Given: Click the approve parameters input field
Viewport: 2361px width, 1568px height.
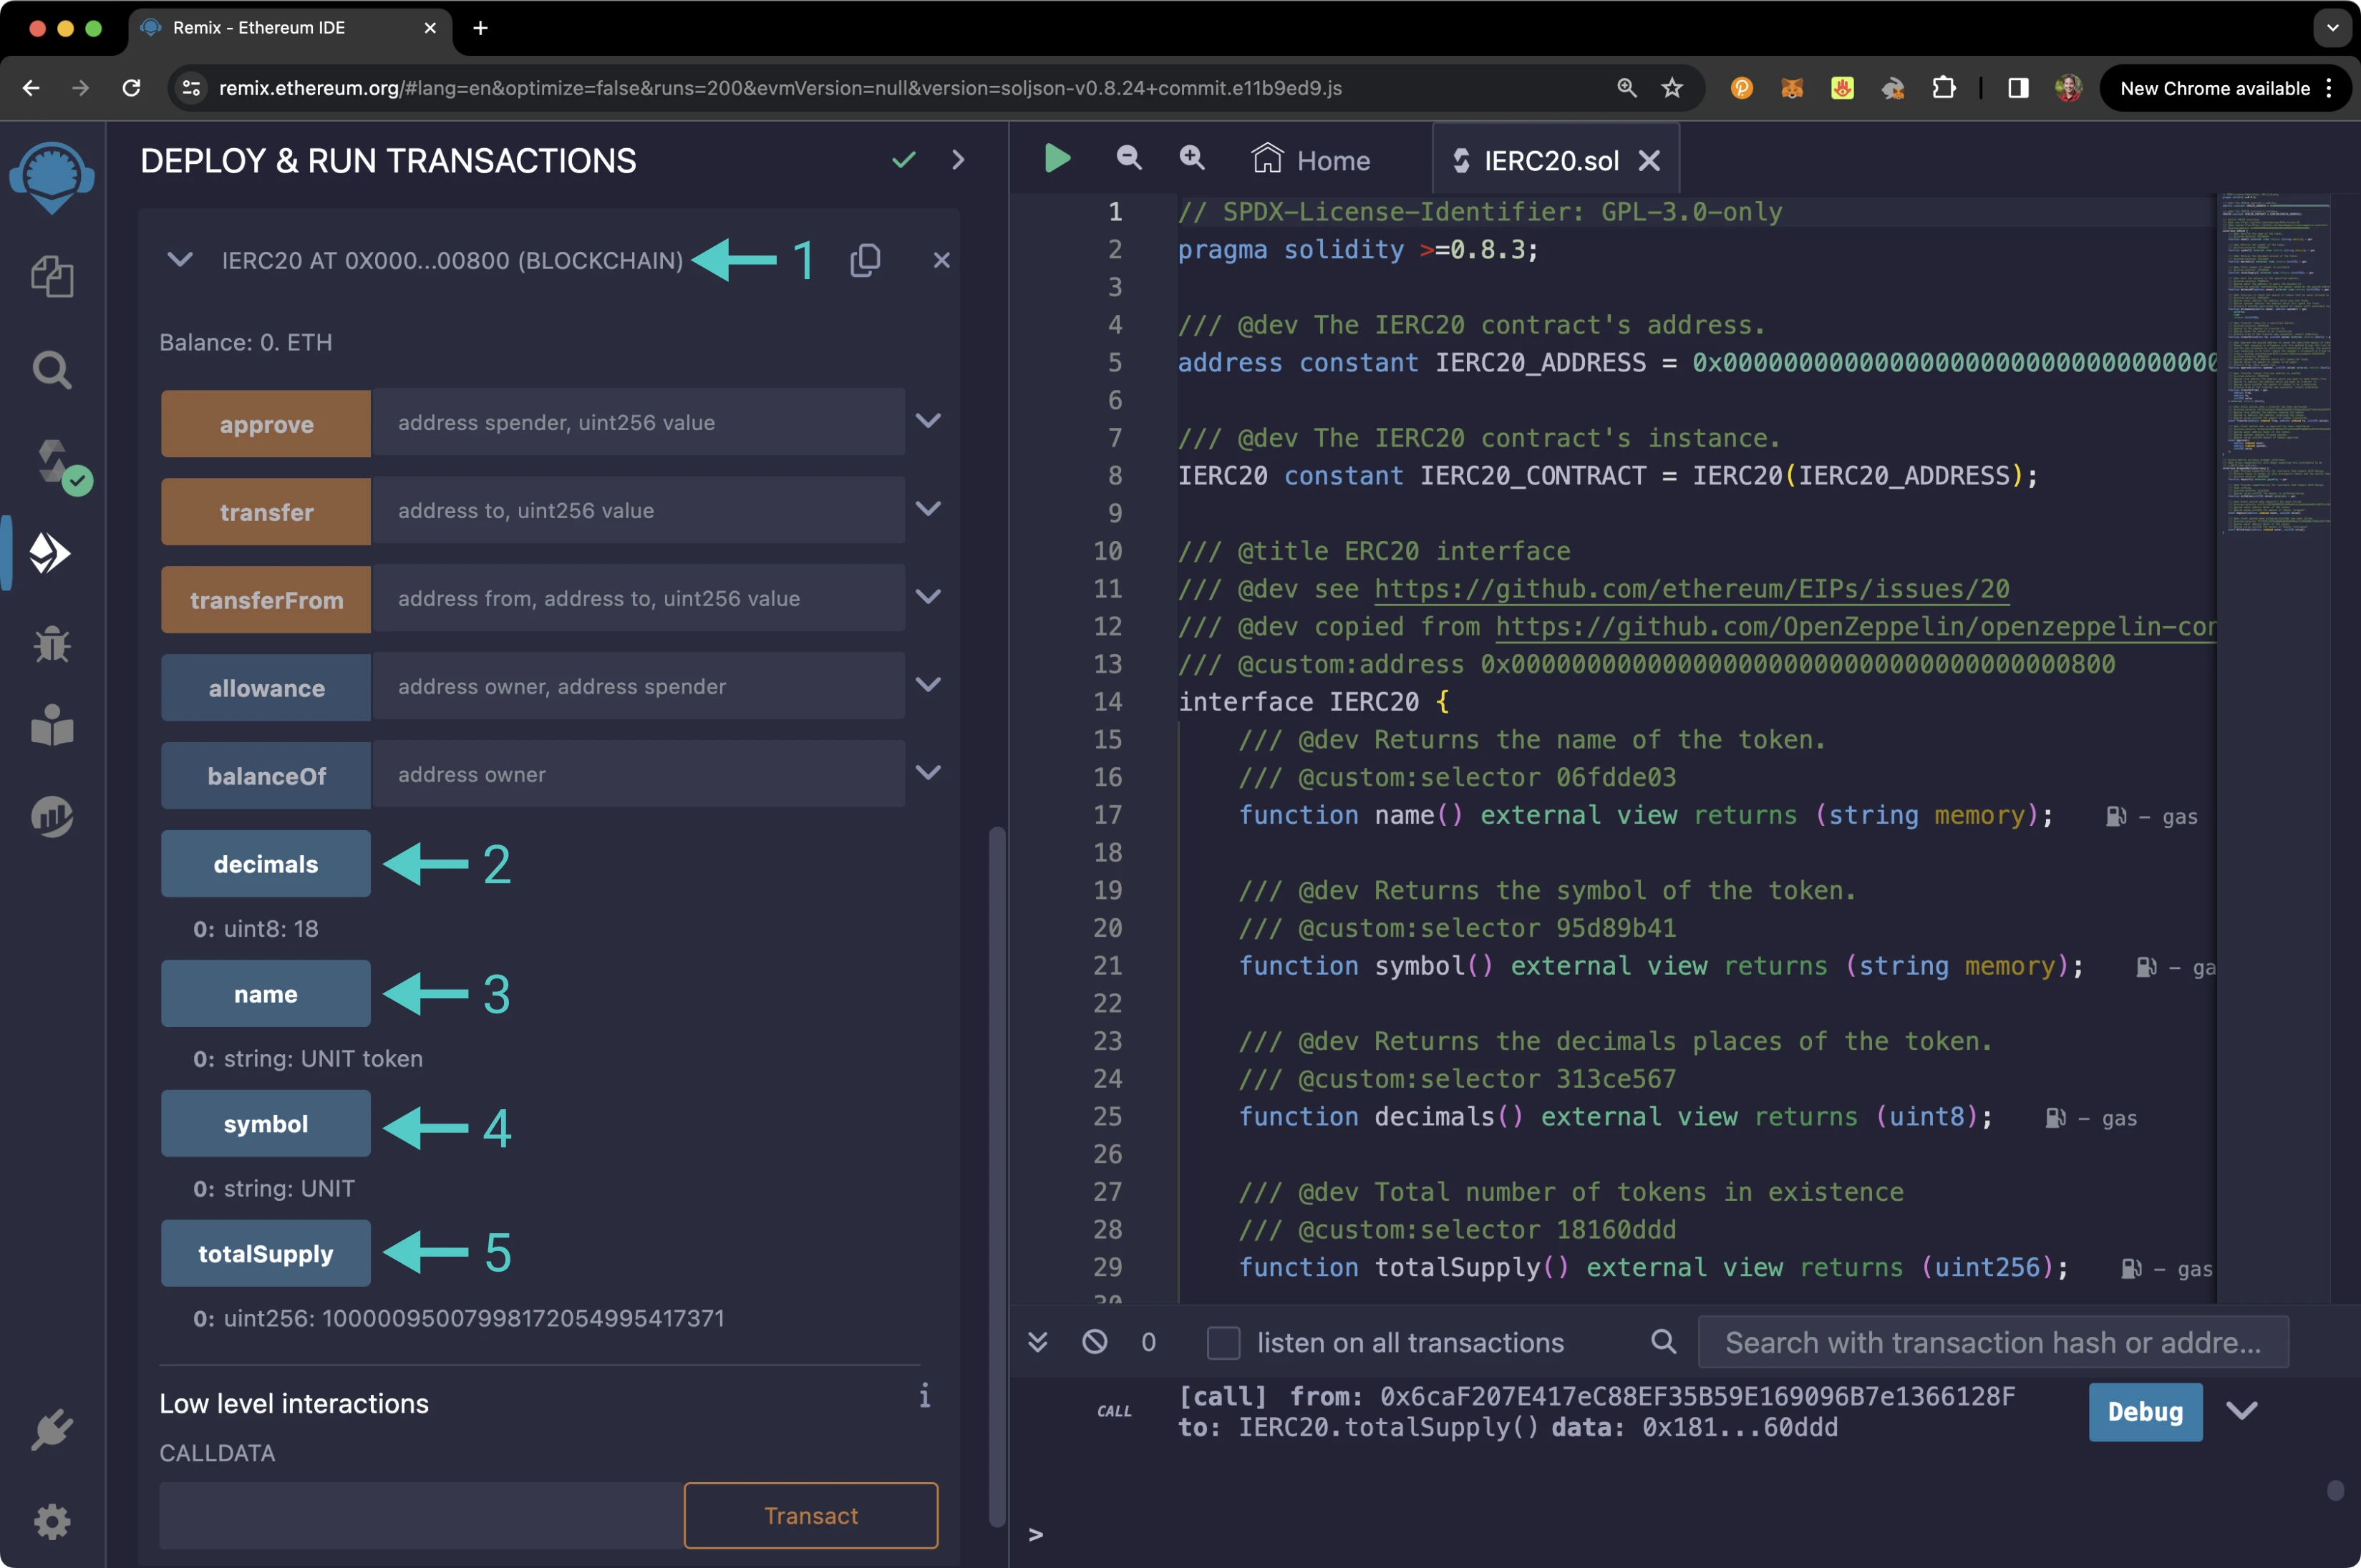Looking at the screenshot, I should pos(639,422).
